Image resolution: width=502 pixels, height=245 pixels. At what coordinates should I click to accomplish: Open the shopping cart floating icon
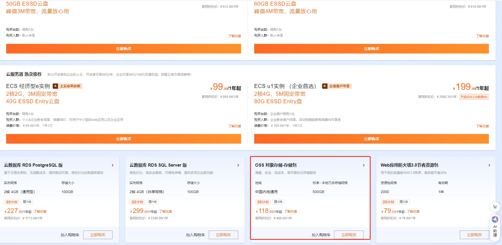495,207
